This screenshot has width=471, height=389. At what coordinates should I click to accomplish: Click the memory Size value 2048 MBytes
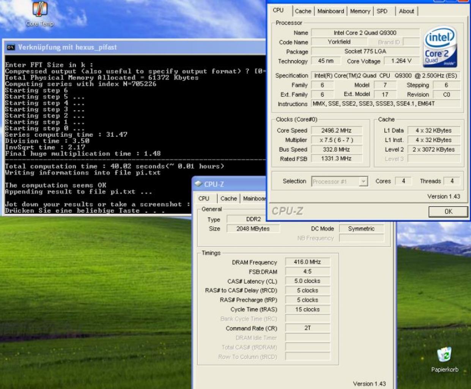[253, 229]
